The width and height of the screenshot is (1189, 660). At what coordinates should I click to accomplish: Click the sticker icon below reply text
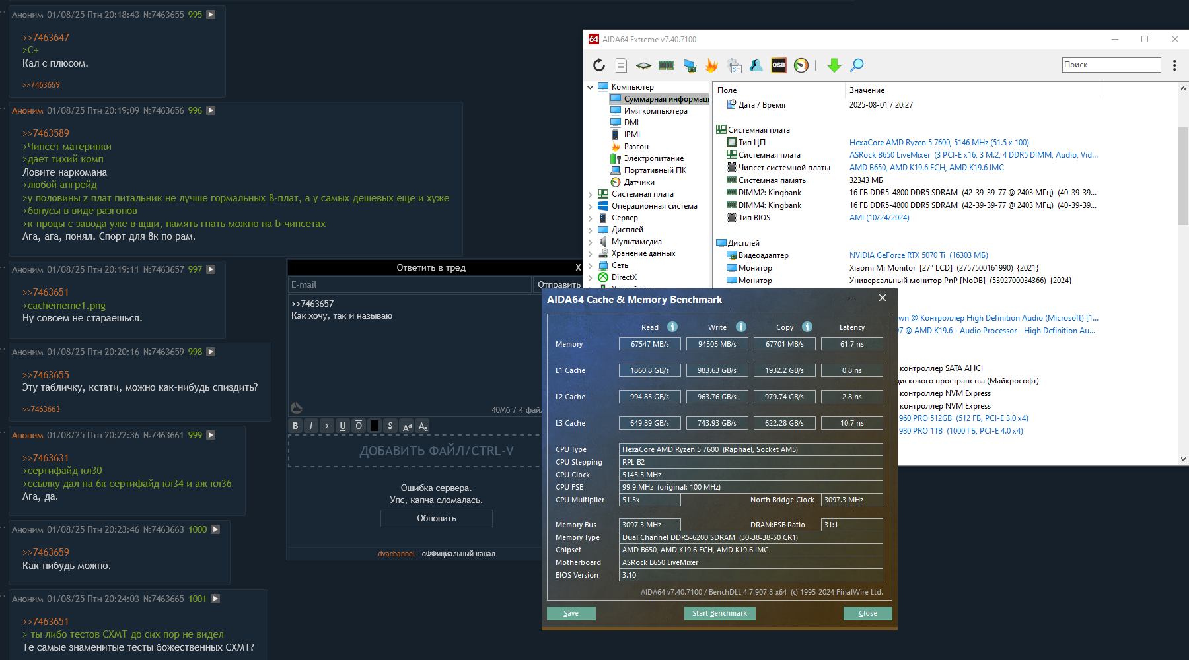coord(297,408)
